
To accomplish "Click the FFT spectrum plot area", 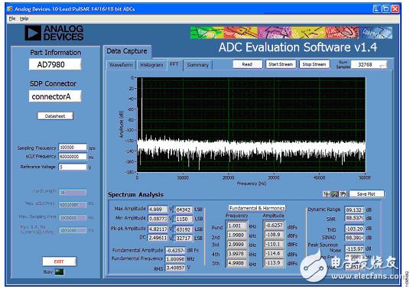I will click(x=251, y=125).
